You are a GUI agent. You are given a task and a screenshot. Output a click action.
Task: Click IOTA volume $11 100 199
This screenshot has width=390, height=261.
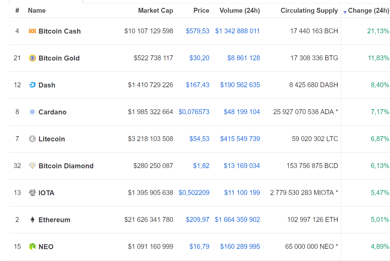coord(242,193)
